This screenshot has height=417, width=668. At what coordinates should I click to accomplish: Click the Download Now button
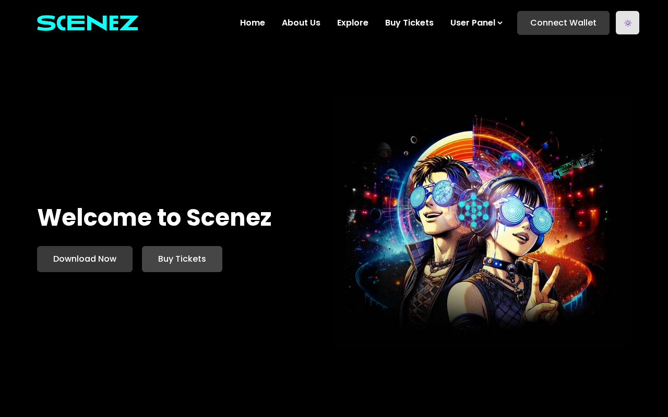[x=85, y=259]
